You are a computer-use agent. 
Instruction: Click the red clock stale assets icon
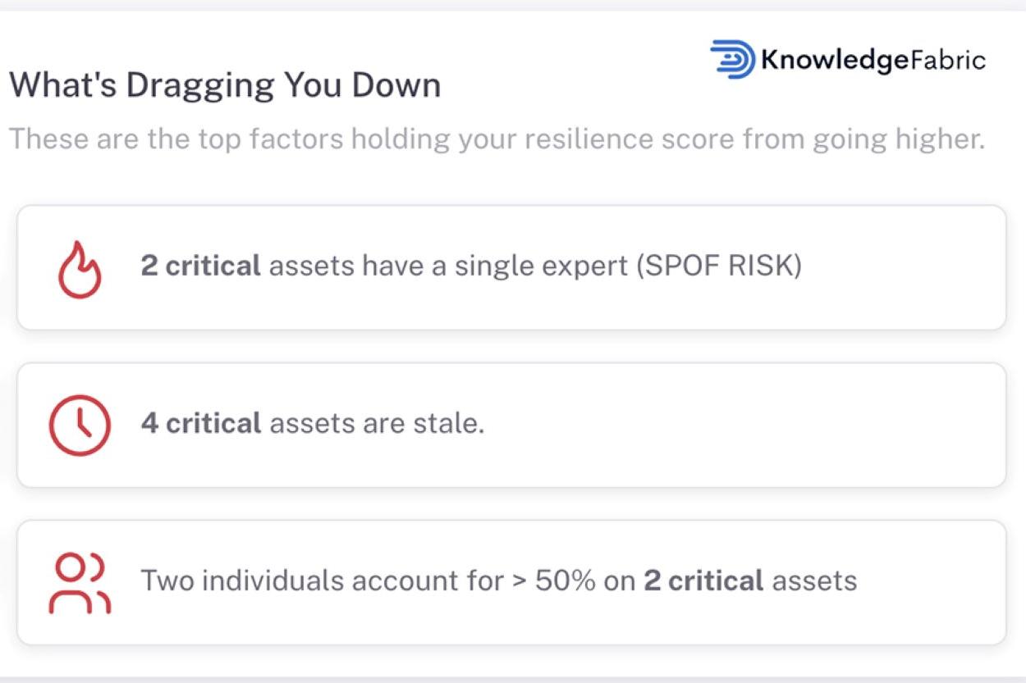tap(80, 426)
